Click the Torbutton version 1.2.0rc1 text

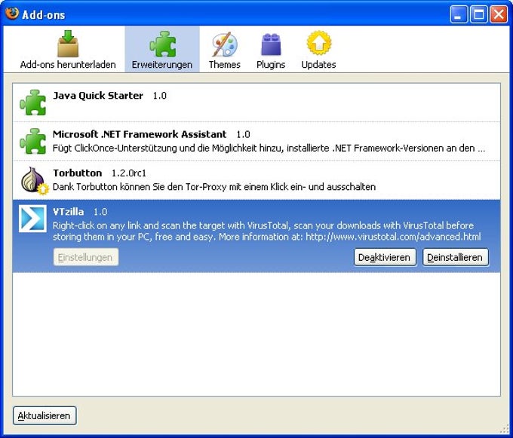(x=129, y=173)
